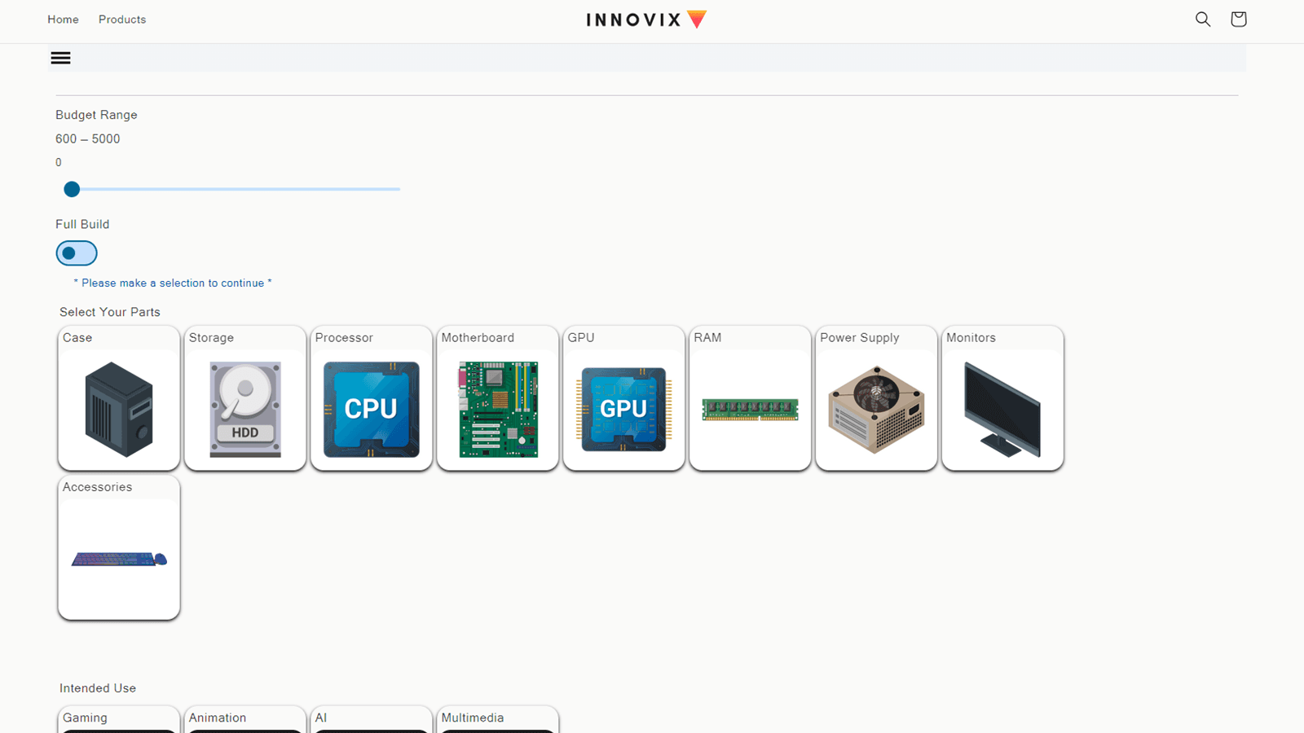
Task: Choose the Processor CPU icon
Action: click(x=371, y=407)
